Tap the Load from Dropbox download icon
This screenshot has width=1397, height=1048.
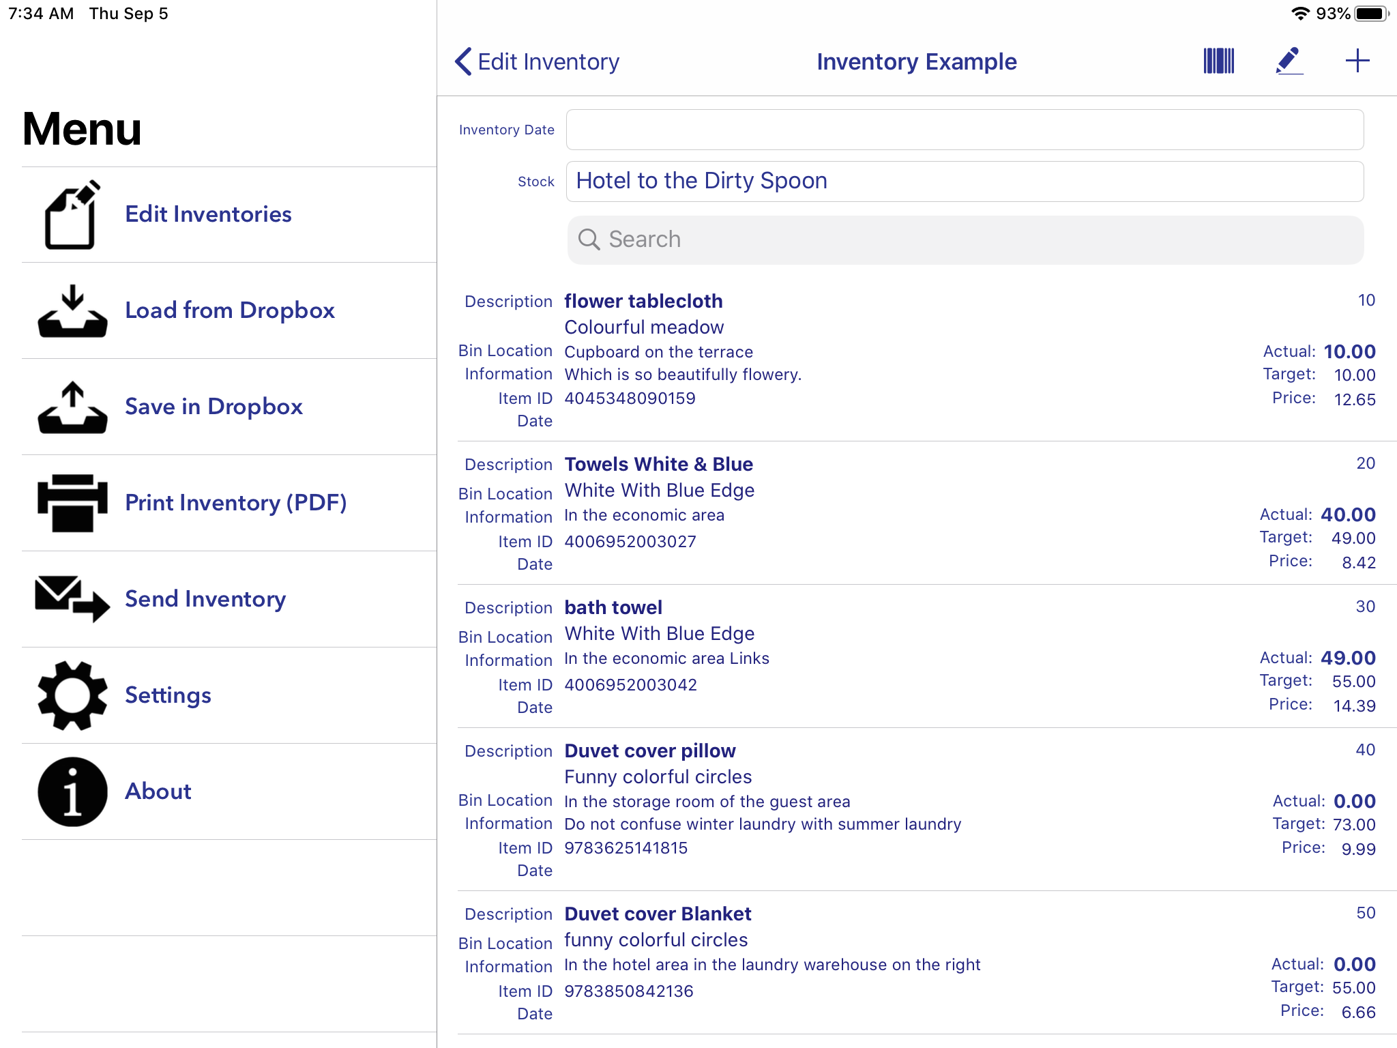tap(72, 311)
